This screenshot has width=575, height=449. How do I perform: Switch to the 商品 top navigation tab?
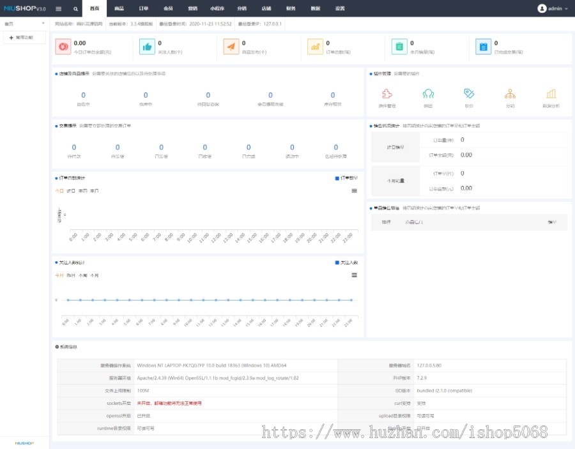(119, 9)
